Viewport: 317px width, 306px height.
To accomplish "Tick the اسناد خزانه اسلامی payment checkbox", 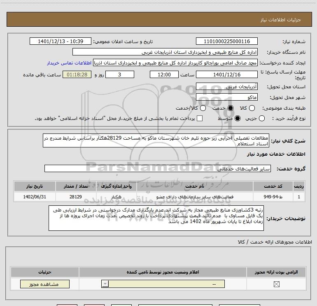I will [200, 118].
